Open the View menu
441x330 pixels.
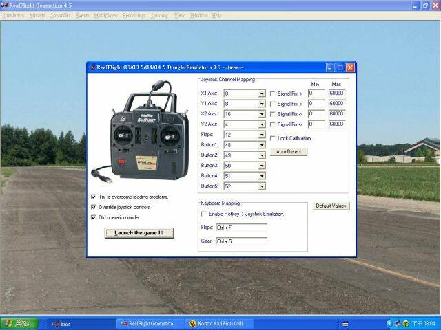[179, 15]
